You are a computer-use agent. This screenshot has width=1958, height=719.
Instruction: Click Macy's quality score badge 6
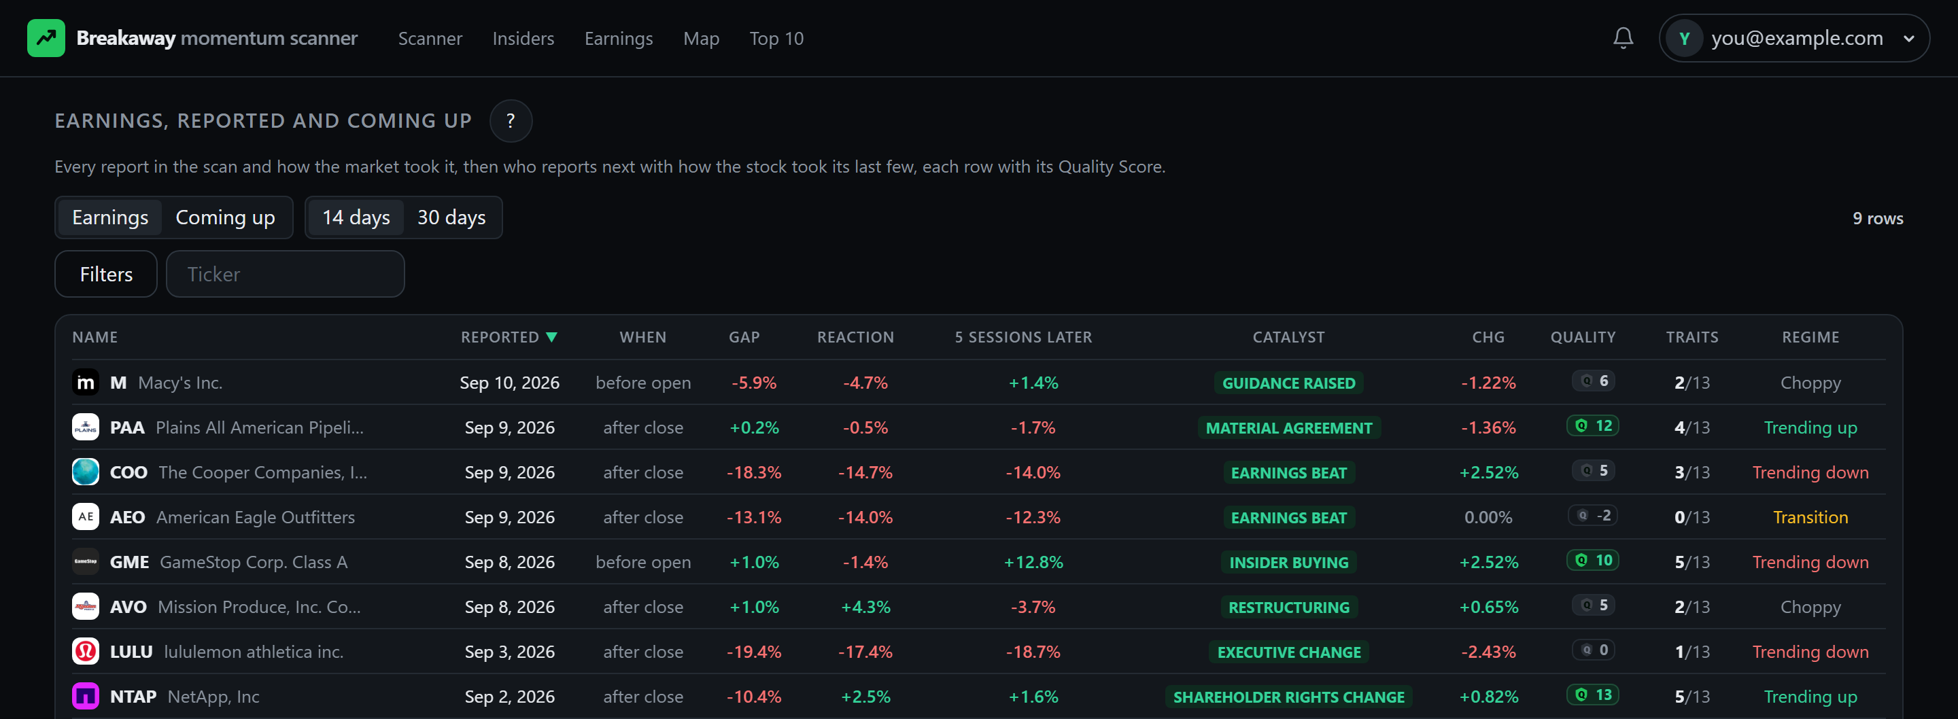click(x=1593, y=381)
